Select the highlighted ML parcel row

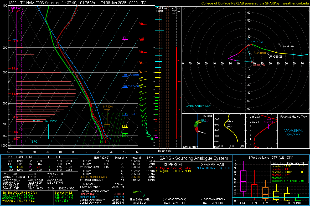(40, 167)
